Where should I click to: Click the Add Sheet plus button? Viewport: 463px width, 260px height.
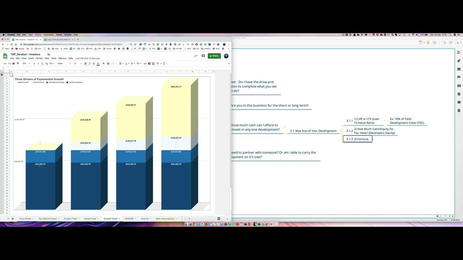click(8, 218)
